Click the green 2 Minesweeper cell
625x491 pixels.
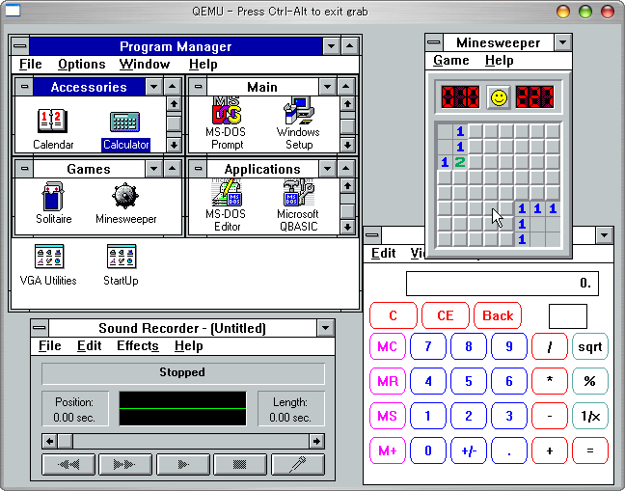coord(460,162)
